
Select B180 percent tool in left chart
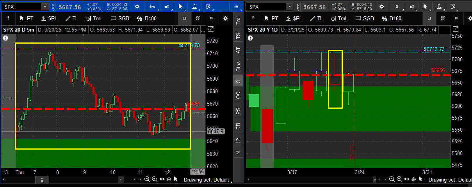146,18
